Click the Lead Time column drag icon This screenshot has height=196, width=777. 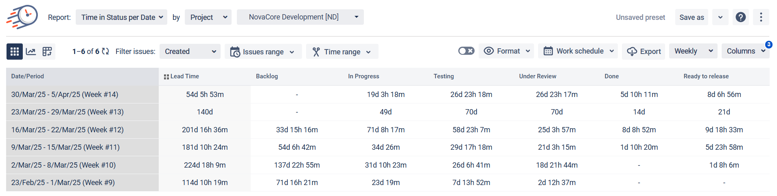166,77
